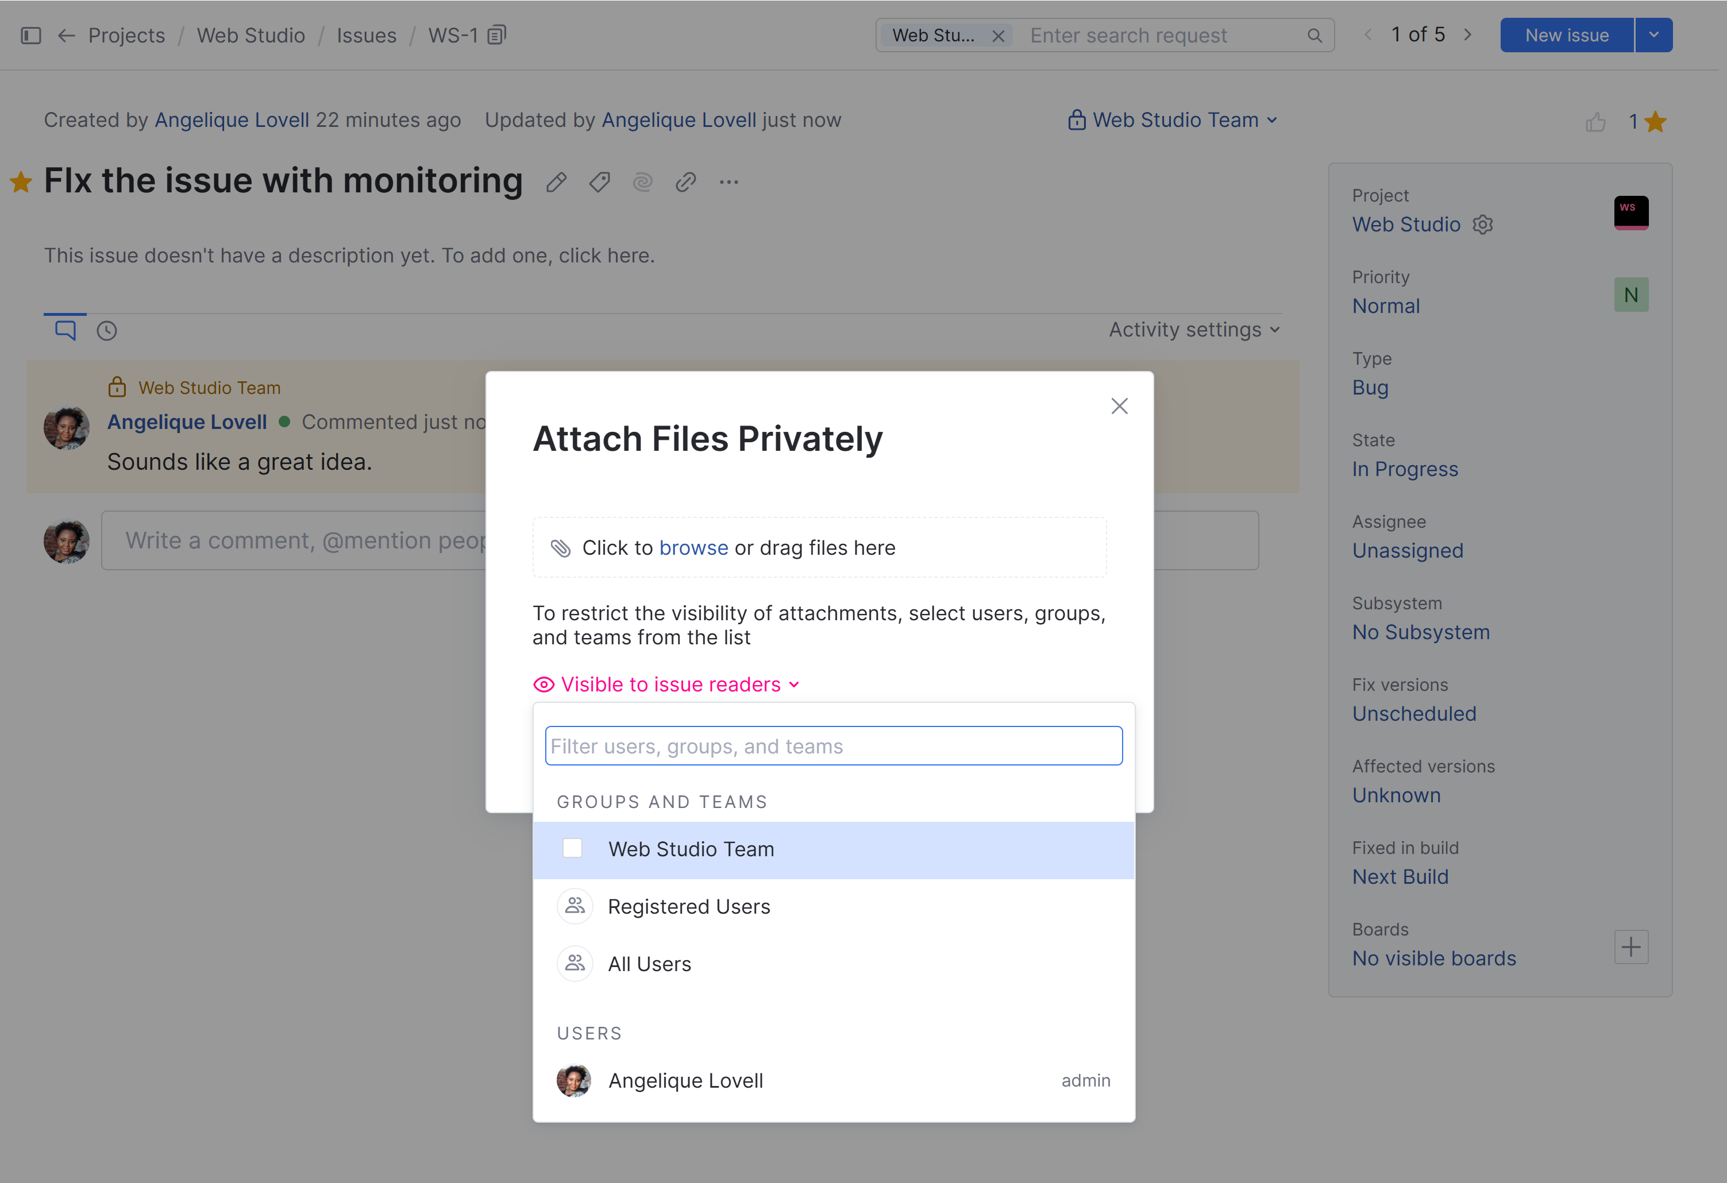Click the browse link to select files
Viewport: 1727px width, 1183px height.
693,547
